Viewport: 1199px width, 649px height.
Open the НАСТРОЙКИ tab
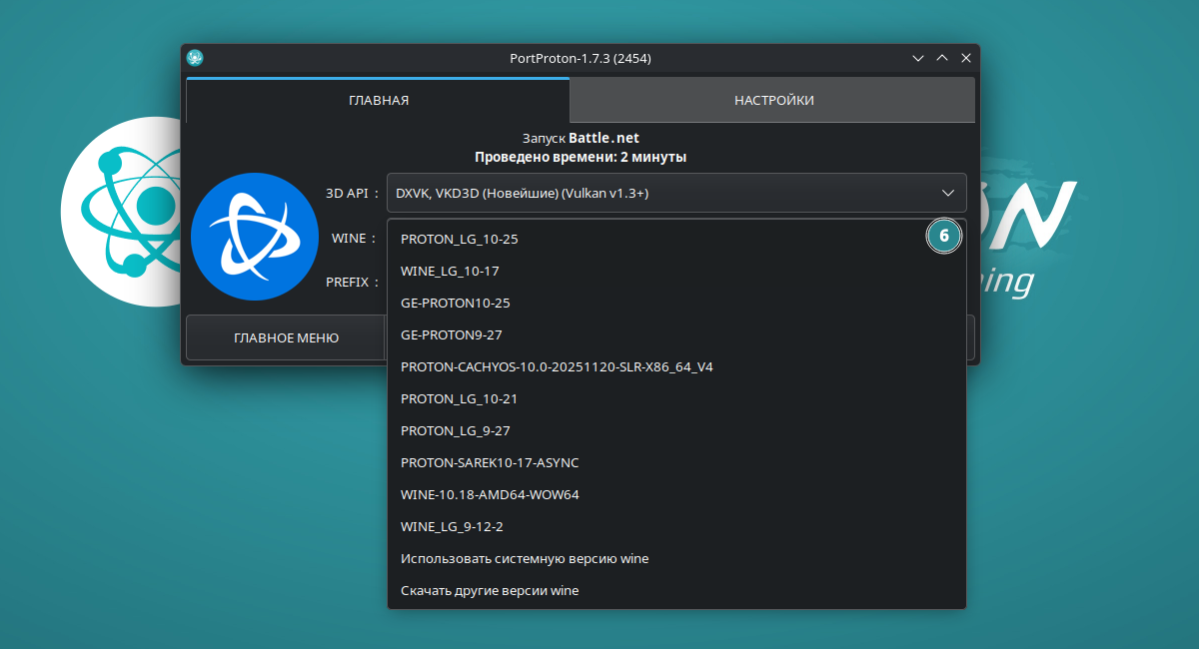pos(773,100)
